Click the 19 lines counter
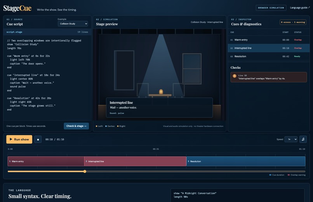This screenshot has height=202, width=313. 83,32
